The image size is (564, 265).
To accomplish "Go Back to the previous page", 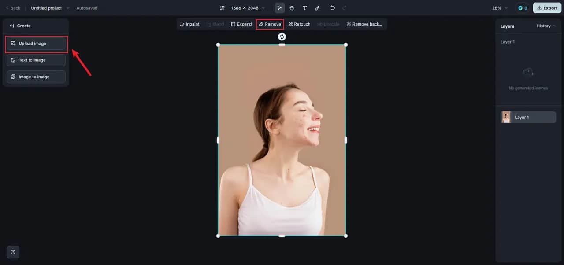I will [x=13, y=8].
